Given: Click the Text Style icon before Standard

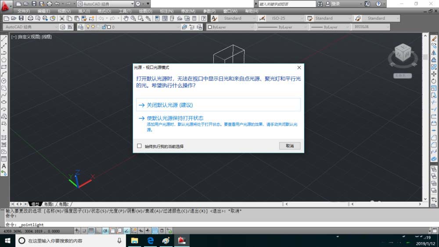Looking at the screenshot, I should [214, 18].
